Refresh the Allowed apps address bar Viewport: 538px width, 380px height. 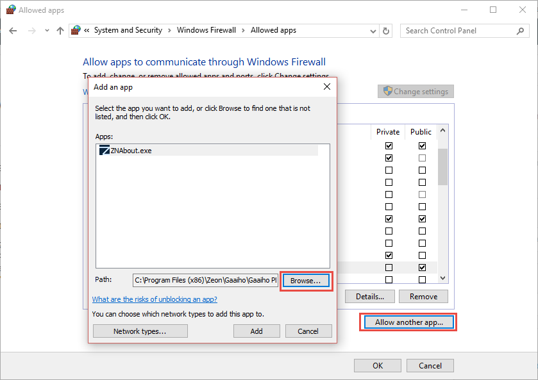coord(386,31)
